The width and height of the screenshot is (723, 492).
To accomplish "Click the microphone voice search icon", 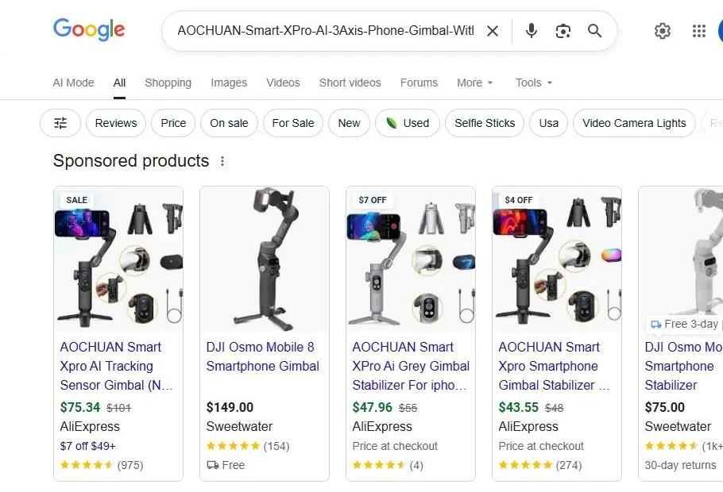I will tap(531, 31).
